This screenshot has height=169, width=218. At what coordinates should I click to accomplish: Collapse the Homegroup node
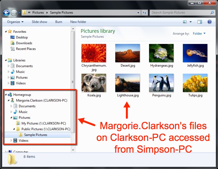pyautogui.click(x=6, y=95)
